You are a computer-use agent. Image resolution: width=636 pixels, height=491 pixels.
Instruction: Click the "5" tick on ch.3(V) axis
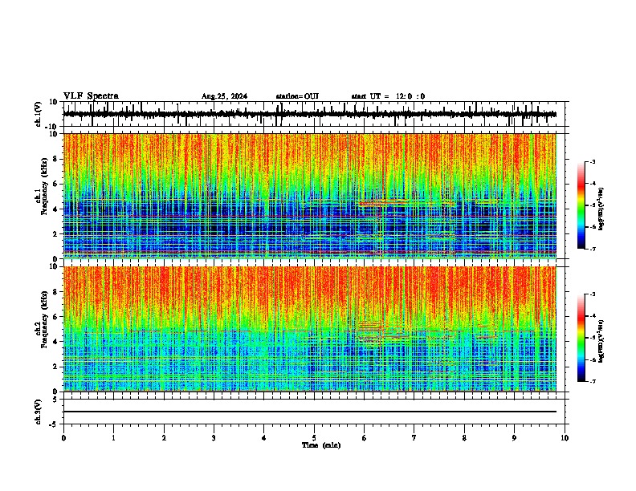pyautogui.click(x=56, y=399)
